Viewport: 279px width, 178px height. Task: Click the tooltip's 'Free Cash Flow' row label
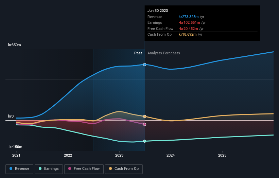[x=160, y=29]
